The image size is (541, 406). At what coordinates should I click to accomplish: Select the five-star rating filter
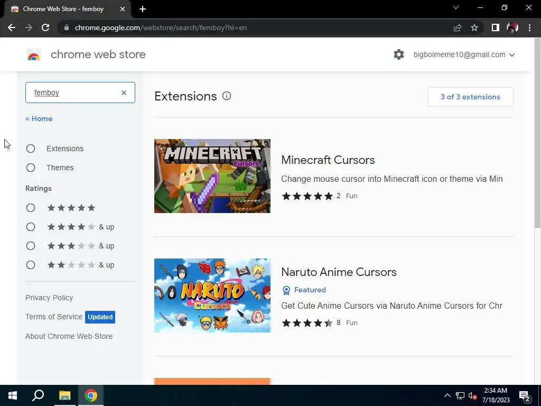click(31, 208)
